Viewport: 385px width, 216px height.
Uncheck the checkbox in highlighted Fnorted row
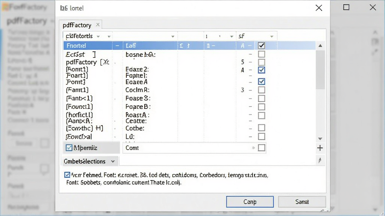tap(261, 45)
